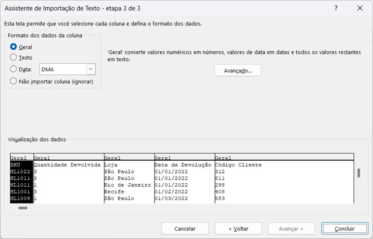Select Não importar coluna (ignorar) option
Screen dimensions: 373x239
(x=14, y=81)
